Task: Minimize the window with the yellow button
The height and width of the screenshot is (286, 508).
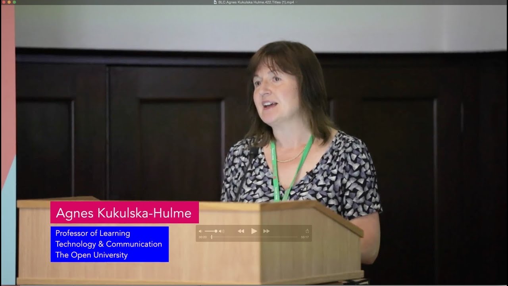Action: 9,2
